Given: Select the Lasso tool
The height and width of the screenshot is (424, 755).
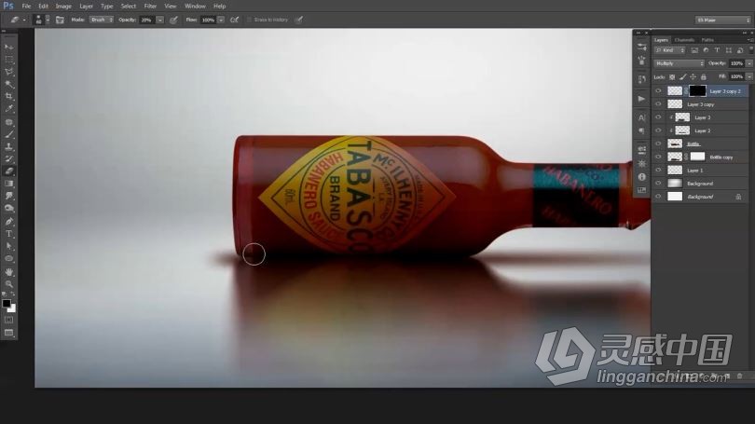Looking at the screenshot, I should pos(9,72).
